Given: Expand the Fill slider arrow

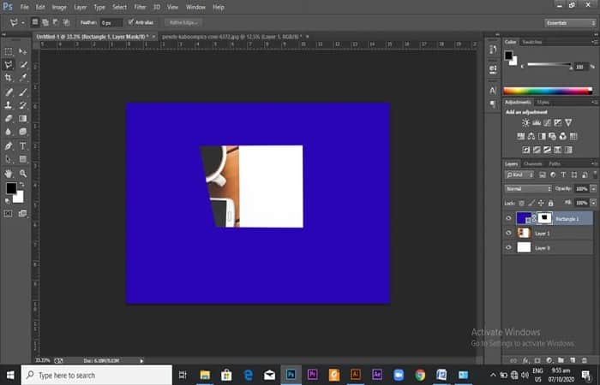Looking at the screenshot, I should tap(593, 203).
